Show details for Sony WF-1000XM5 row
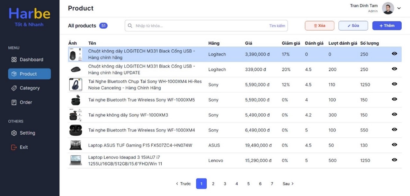Viewport: 410px width, 196px height. coord(395,99)
